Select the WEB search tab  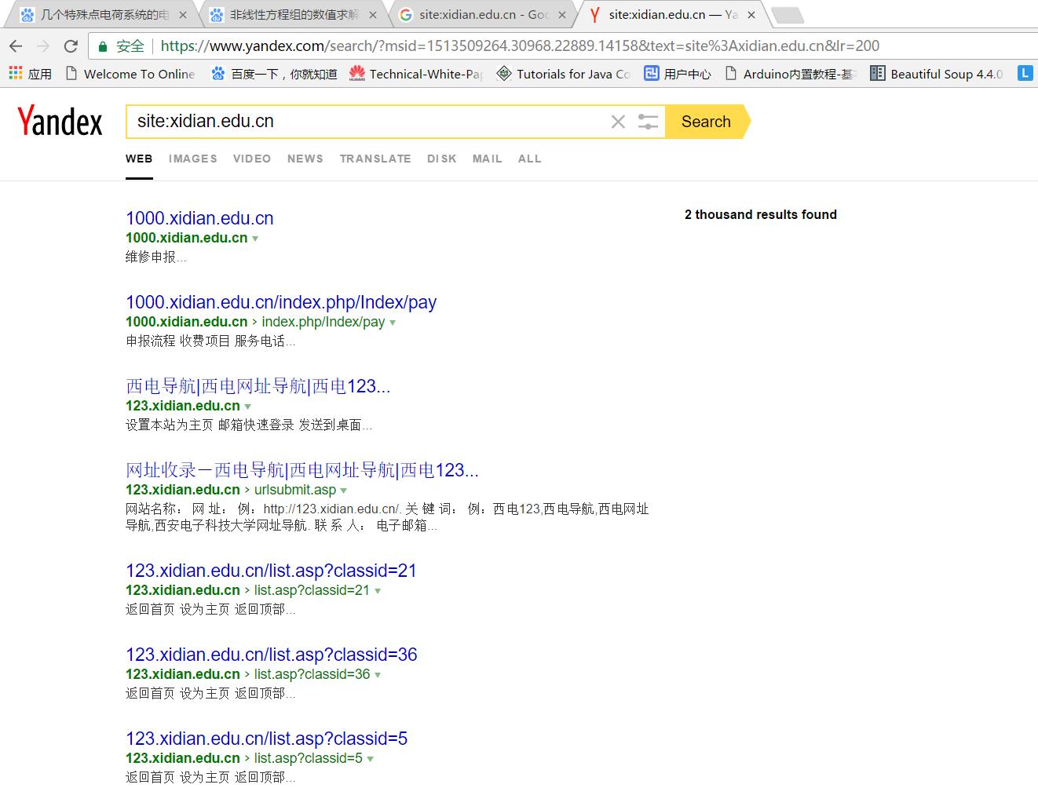[139, 159]
